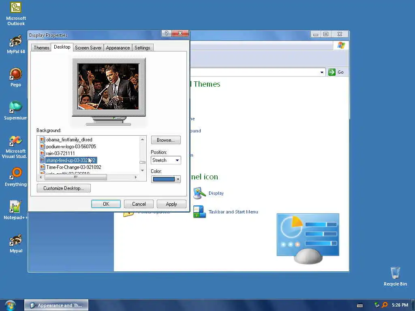Switch to the Settings tab
415x311 pixels.
[x=142, y=48]
